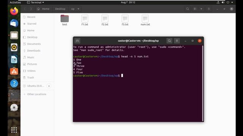Open the Files app in the dock

tap(14, 35)
